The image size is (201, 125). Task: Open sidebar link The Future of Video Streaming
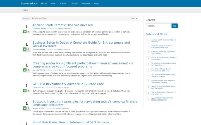tap(163, 76)
